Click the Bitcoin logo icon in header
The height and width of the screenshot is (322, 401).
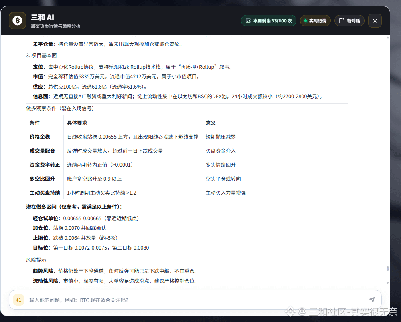(17, 21)
